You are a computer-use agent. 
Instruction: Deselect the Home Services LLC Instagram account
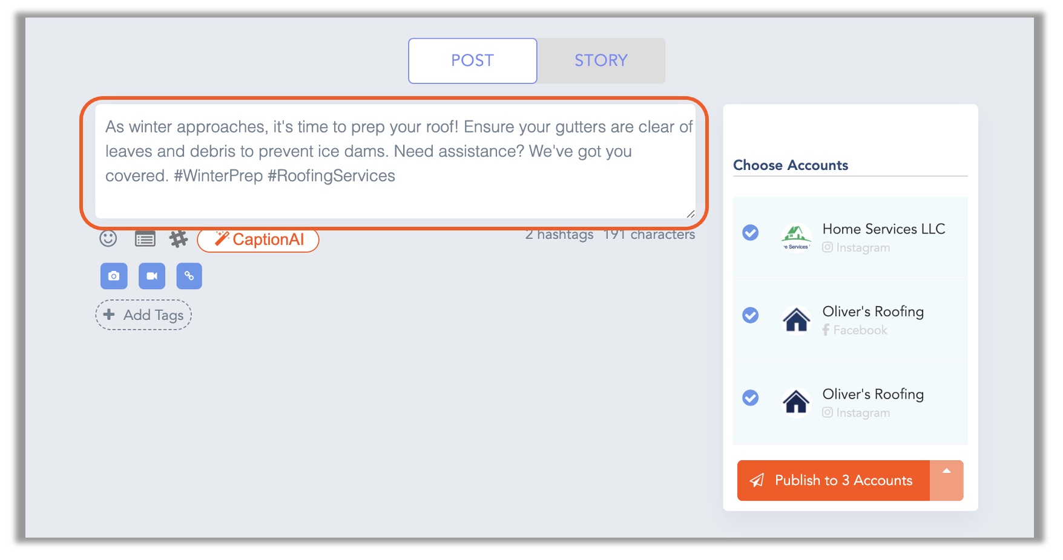[x=750, y=233]
